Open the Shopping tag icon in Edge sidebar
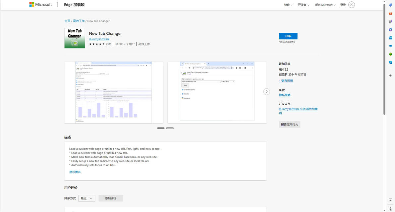 [390, 5]
